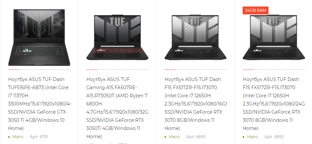Viewport: 312px width, 144px height.
Task: Select the third image indicator under the Арт. 6693 laptop
Action: (196, 70)
